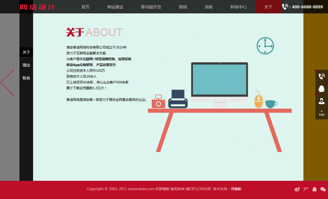Open the 网站建设 menu item

click(x=115, y=7)
